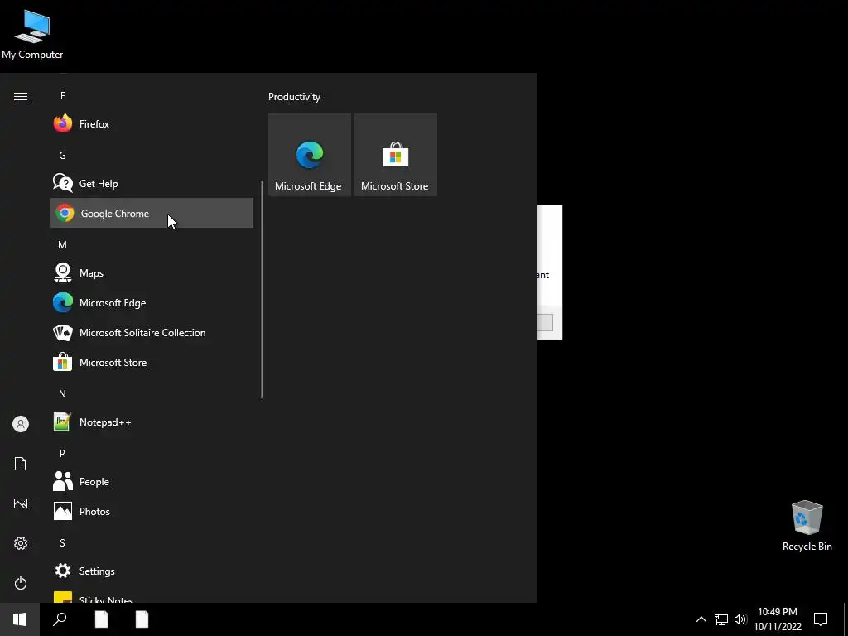Open the Photos app
The width and height of the screenshot is (848, 636).
click(152, 512)
